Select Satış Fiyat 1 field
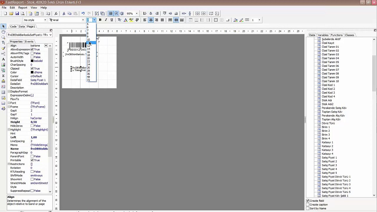 (x=329, y=158)
